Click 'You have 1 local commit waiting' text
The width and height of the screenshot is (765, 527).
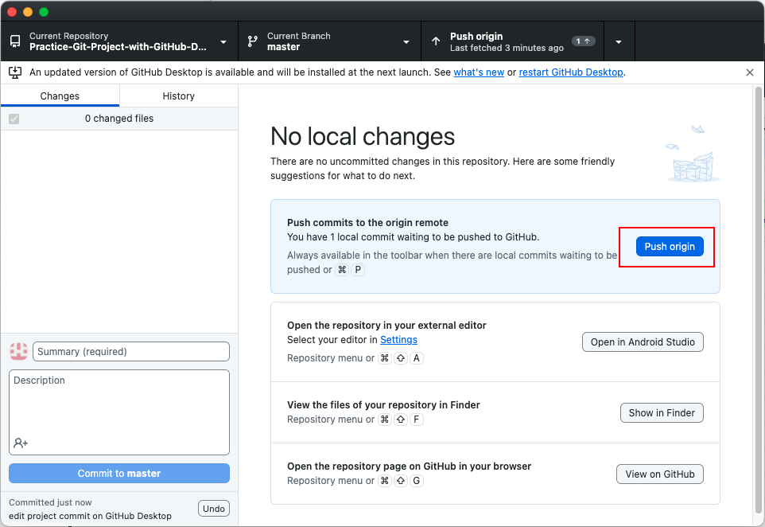click(x=414, y=237)
